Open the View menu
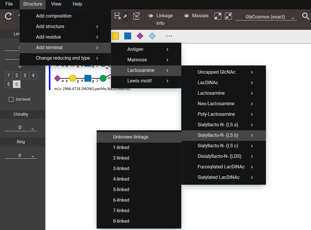This screenshot has height=230, width=311. pyautogui.click(x=56, y=4)
